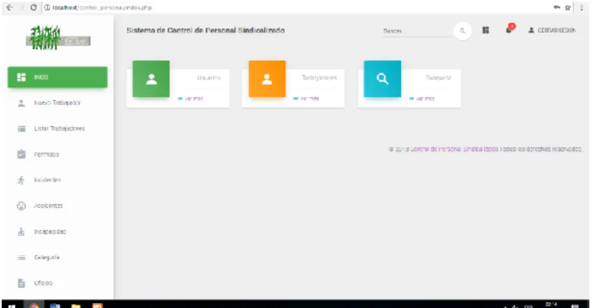Open File Explorer in the taskbar
The width and height of the screenshot is (592, 308).
[76, 305]
